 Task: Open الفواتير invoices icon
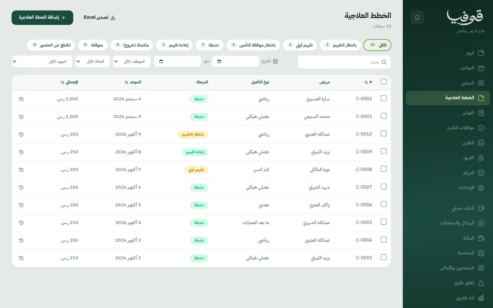pos(481,113)
